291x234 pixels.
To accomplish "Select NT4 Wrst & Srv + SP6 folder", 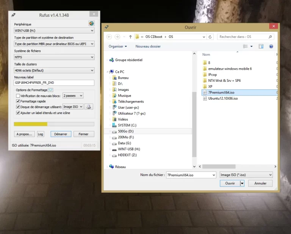I will click(224, 81).
